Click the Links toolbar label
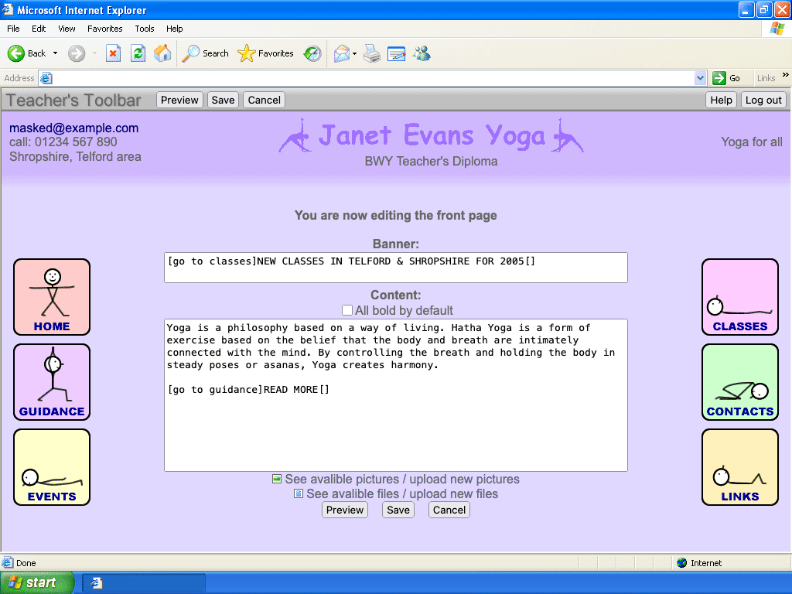This screenshot has width=792, height=594. (x=766, y=78)
